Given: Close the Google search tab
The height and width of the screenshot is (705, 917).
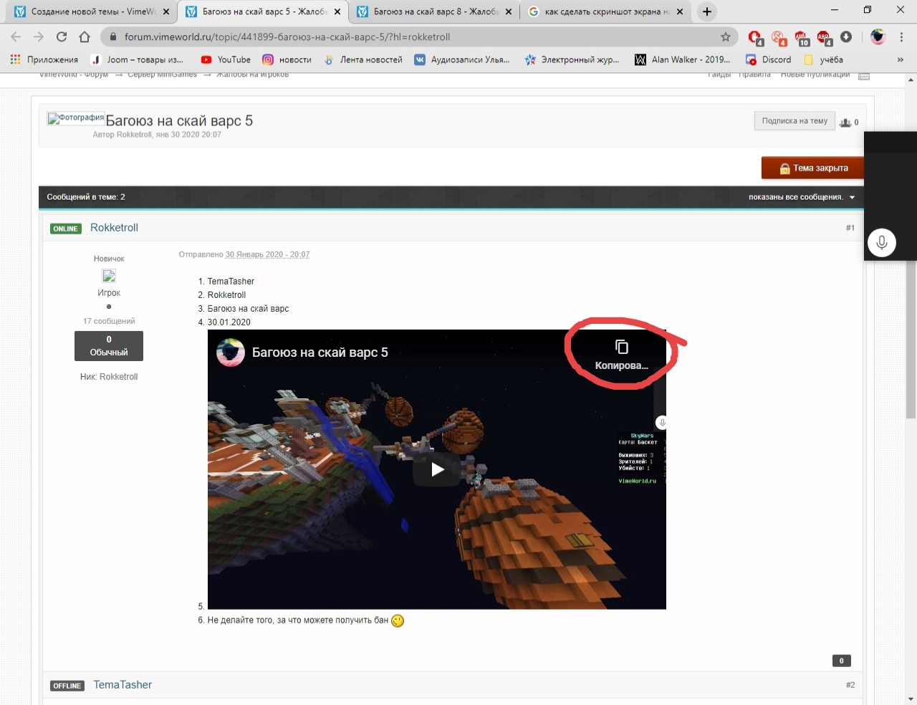Looking at the screenshot, I should point(680,12).
